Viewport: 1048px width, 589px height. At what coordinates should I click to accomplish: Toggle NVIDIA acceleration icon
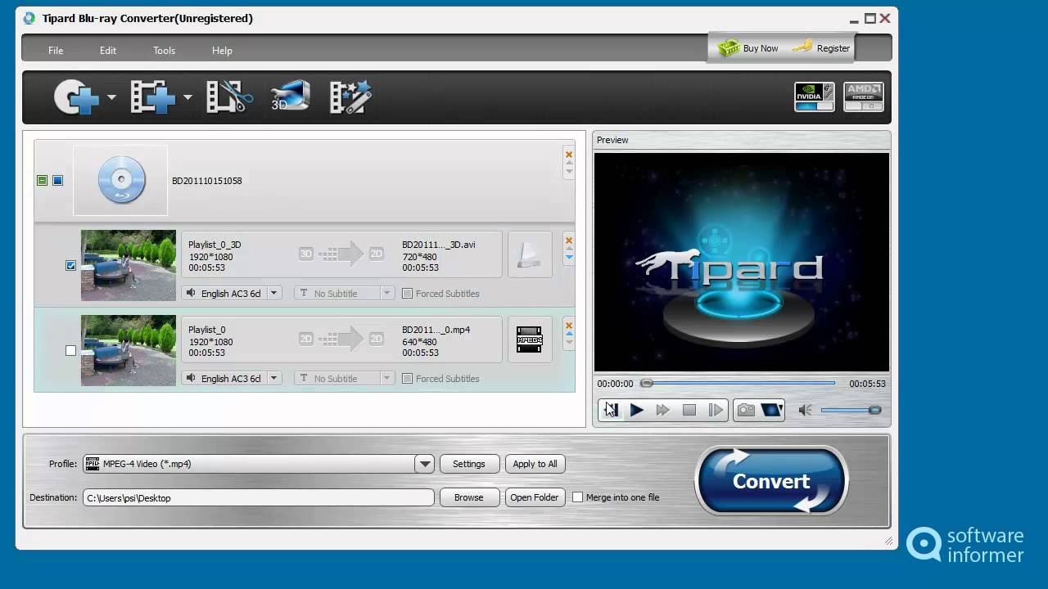pos(815,97)
